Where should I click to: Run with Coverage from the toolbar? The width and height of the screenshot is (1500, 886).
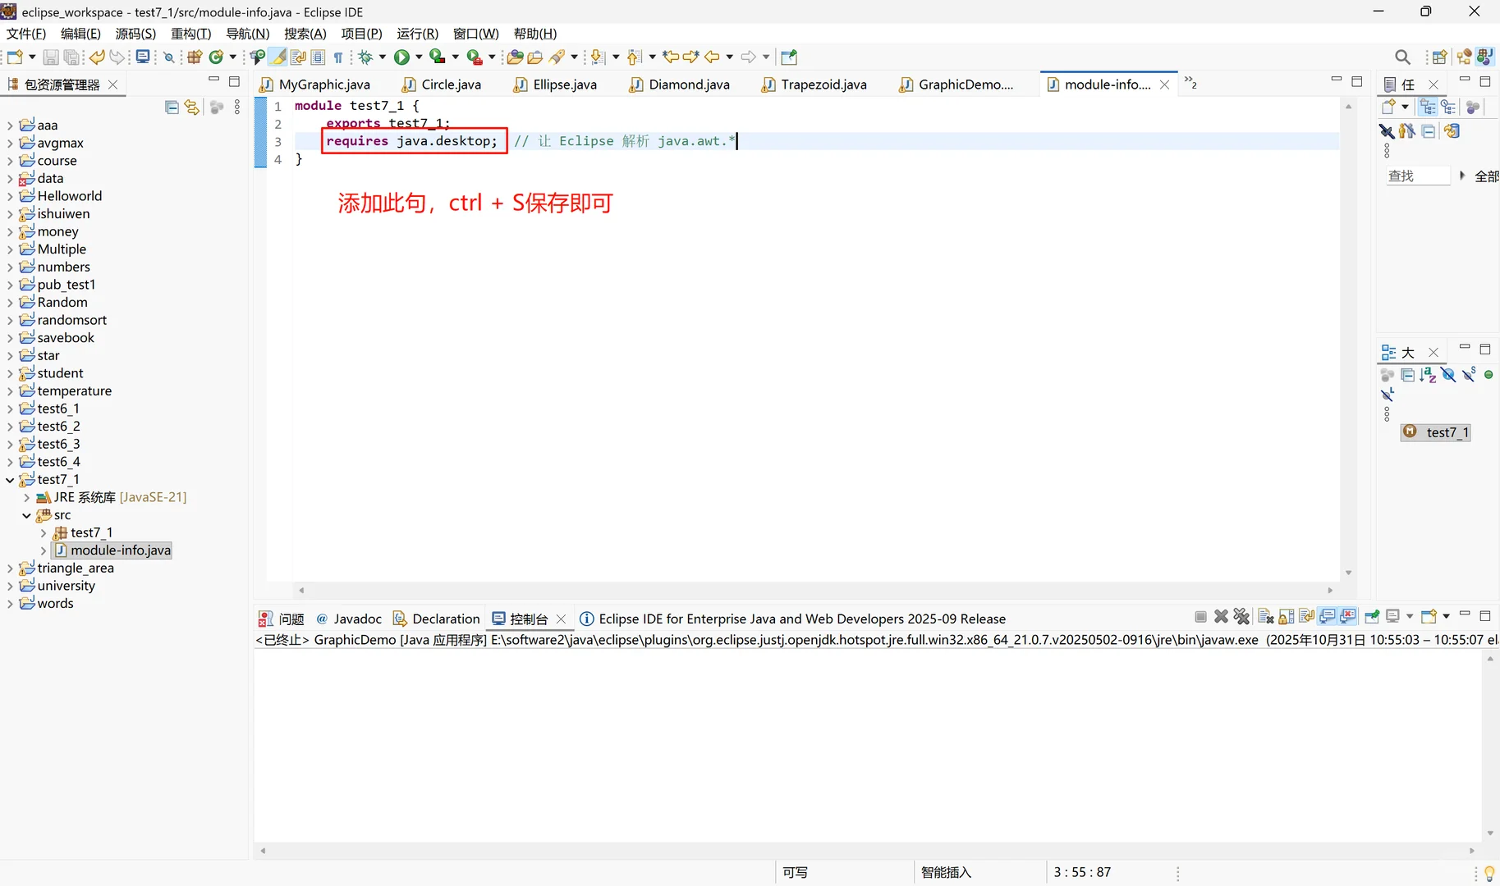438,57
